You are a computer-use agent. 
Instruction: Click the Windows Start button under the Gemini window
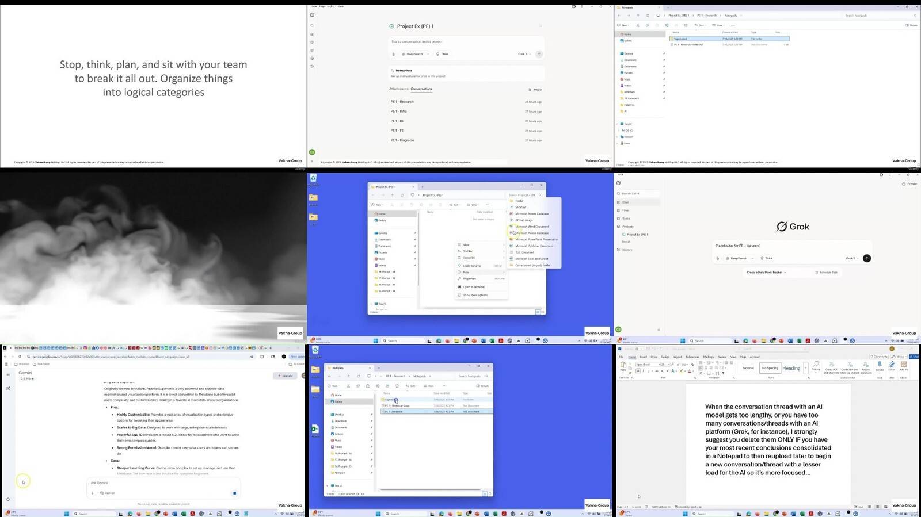point(66,514)
